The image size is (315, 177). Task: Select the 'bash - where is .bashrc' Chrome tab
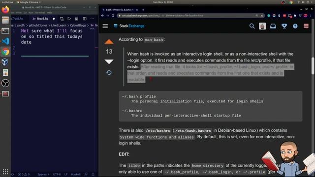point(120,10)
